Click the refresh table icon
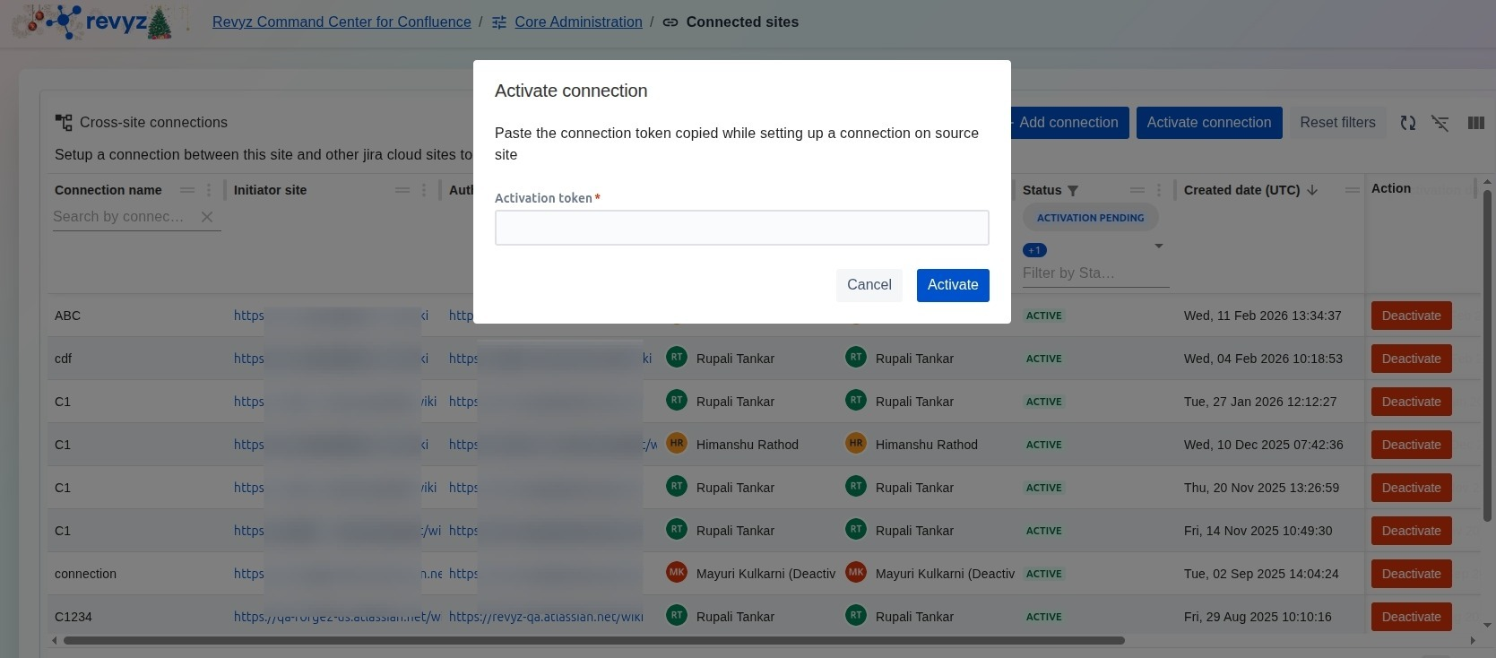The height and width of the screenshot is (658, 1496). coord(1408,123)
